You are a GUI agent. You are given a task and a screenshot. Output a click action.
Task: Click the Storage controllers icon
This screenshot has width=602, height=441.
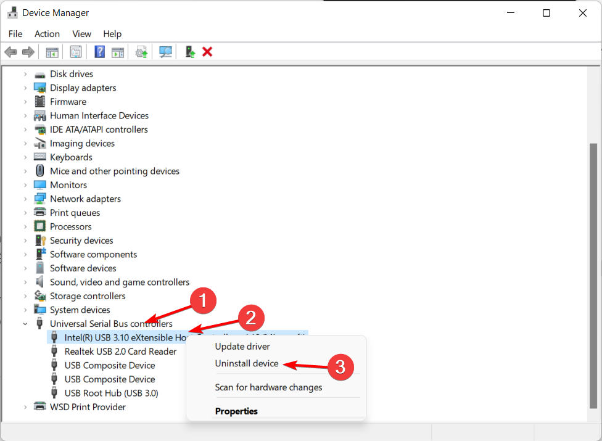(x=40, y=296)
